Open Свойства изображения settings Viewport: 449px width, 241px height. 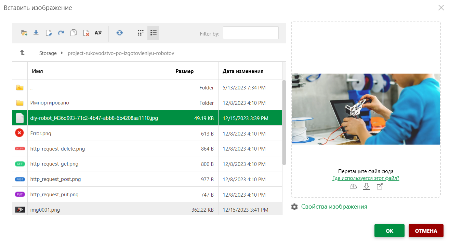coord(334,207)
